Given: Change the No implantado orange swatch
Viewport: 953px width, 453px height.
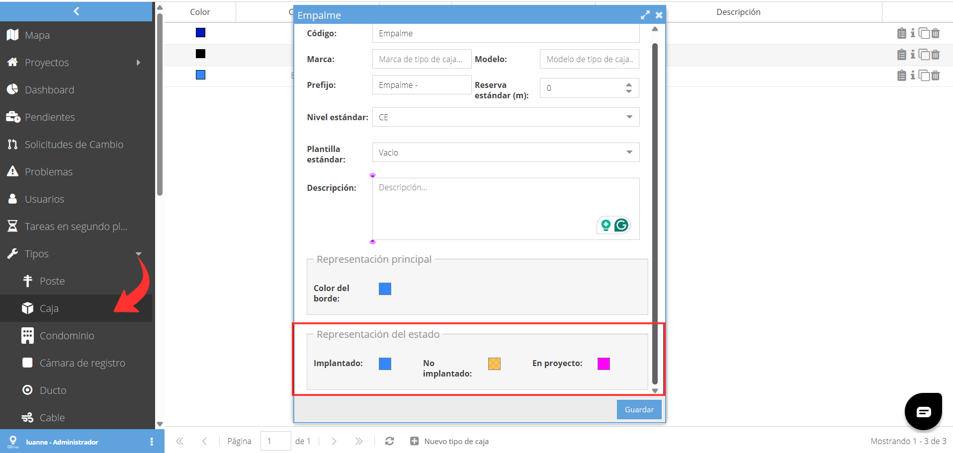Looking at the screenshot, I should [x=494, y=364].
